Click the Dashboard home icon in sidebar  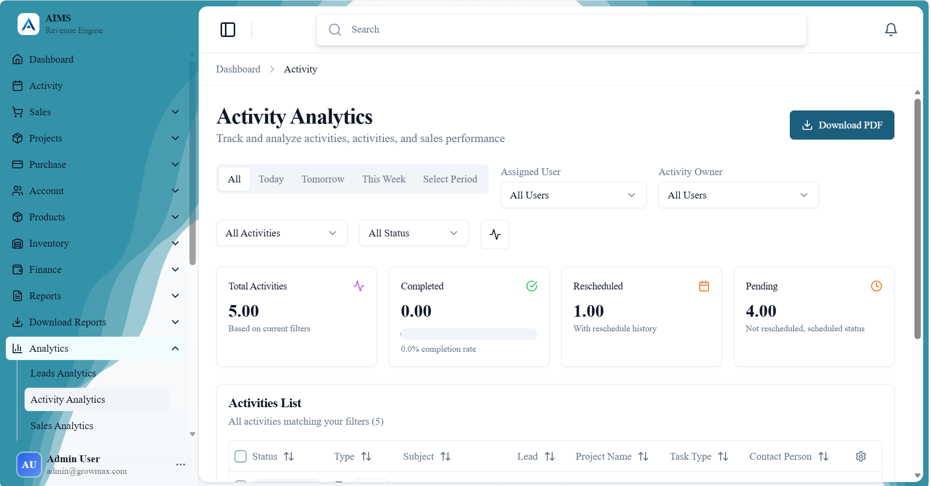pos(18,59)
